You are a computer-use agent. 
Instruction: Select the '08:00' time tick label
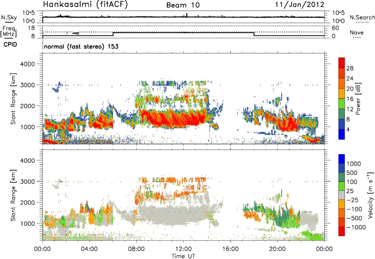tap(136, 249)
